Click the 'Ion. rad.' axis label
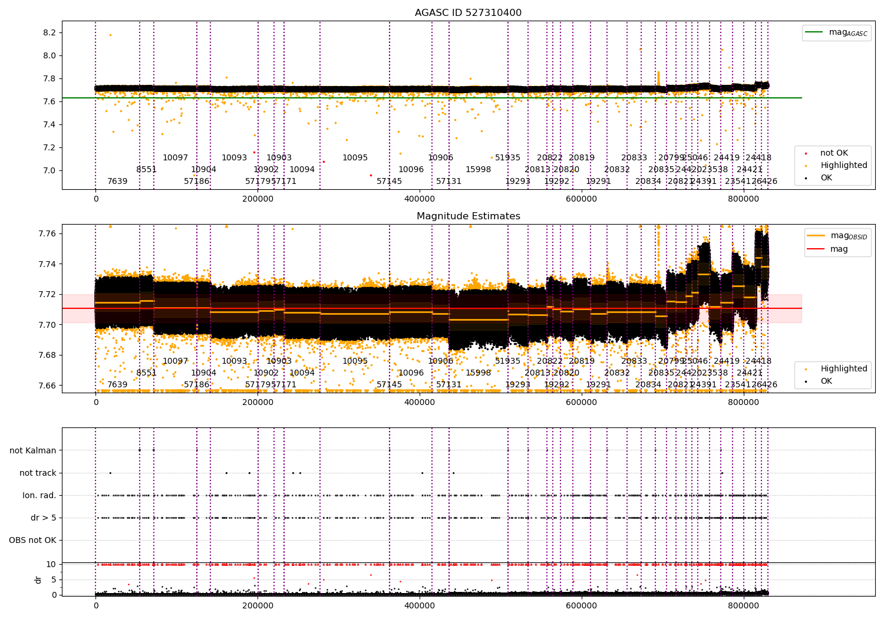 tap(39, 495)
